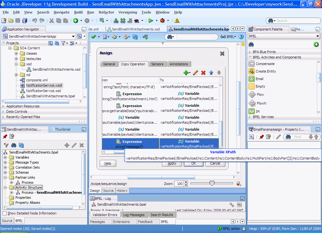Click the pencil edit copy operation icon
Image resolution: width=322 pixels, height=233 pixels.
(x=196, y=73)
